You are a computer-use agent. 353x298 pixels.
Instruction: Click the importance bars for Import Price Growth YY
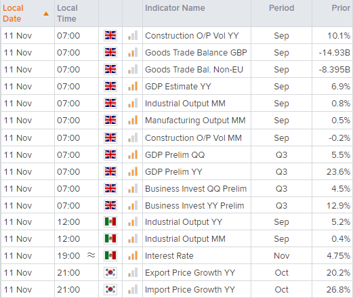point(133,289)
